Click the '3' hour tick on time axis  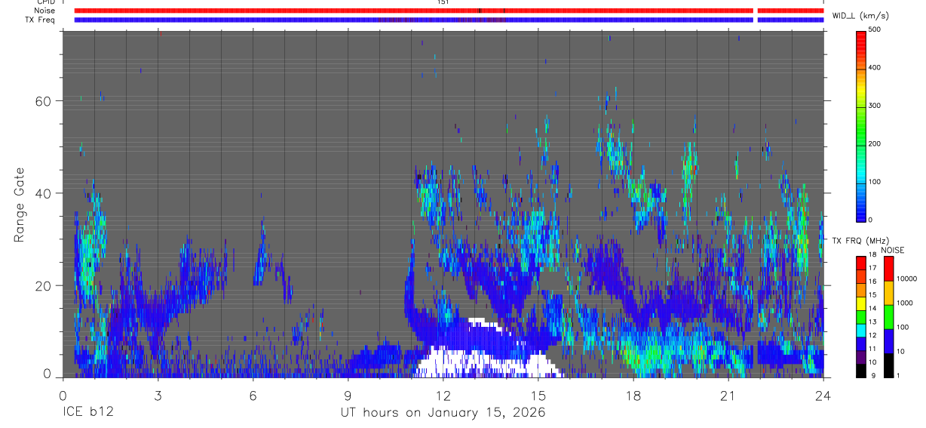(158, 396)
